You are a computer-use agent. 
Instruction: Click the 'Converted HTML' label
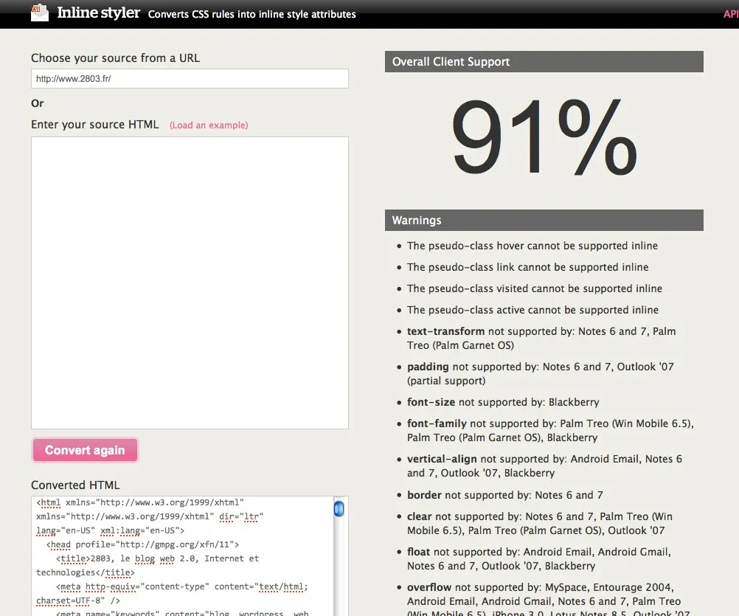pyautogui.click(x=75, y=485)
